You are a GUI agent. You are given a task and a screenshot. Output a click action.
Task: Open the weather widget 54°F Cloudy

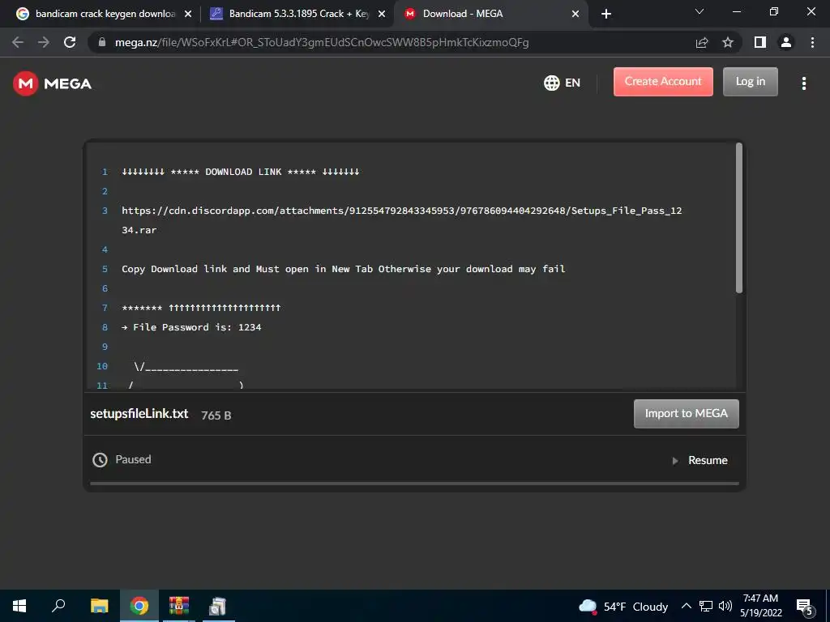coord(623,606)
